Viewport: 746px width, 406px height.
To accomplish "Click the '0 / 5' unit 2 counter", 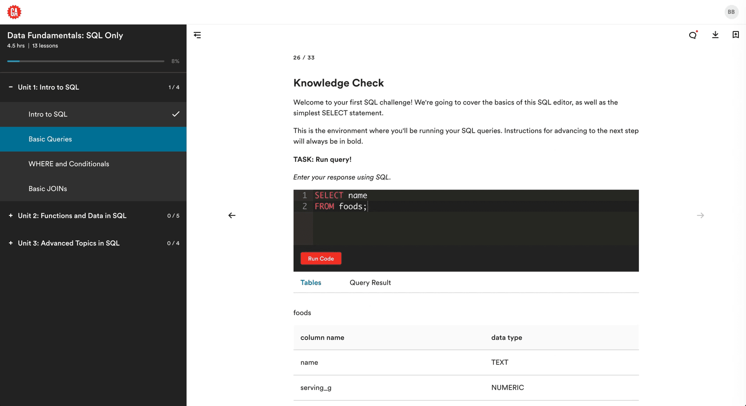I will (174, 216).
